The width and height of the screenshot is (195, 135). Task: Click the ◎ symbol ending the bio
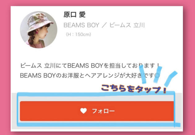coord(157,76)
